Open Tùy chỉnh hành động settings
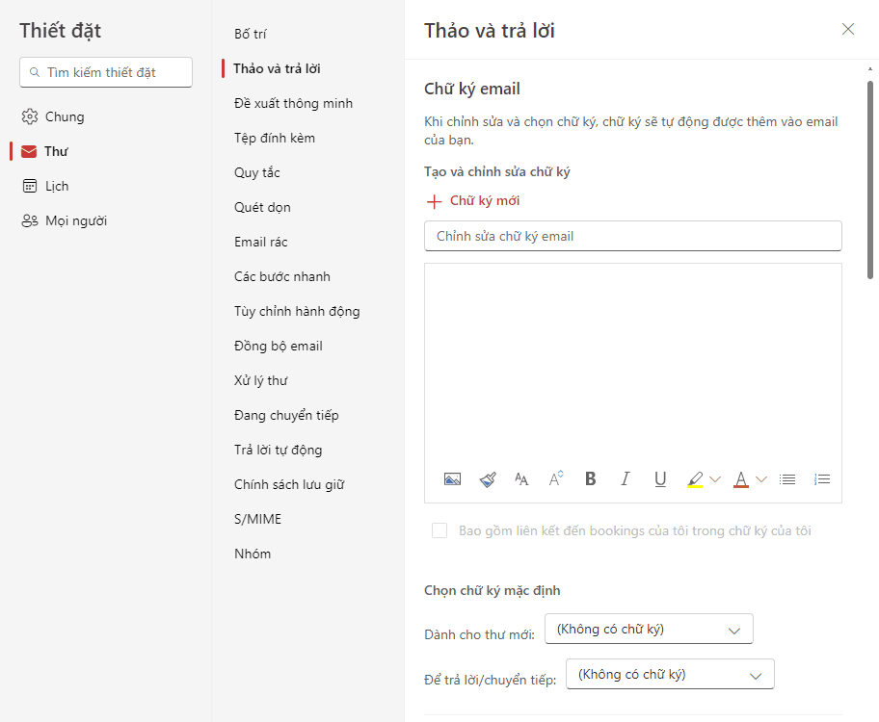 click(297, 312)
